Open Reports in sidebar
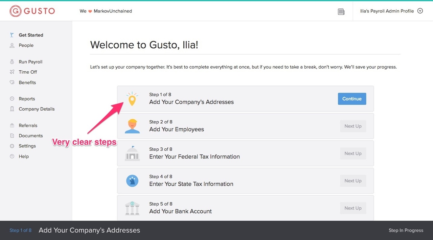 coord(27,99)
